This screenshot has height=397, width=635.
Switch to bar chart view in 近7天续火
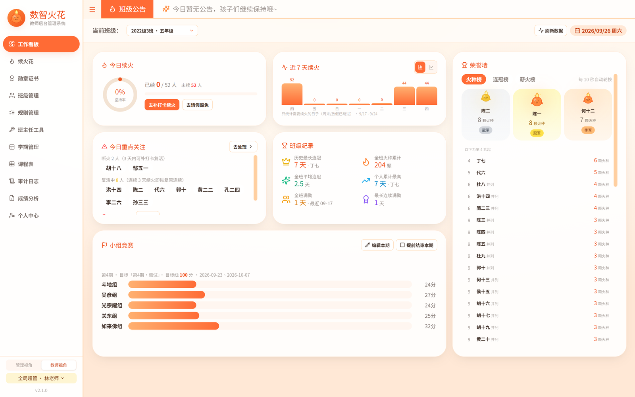coord(420,67)
